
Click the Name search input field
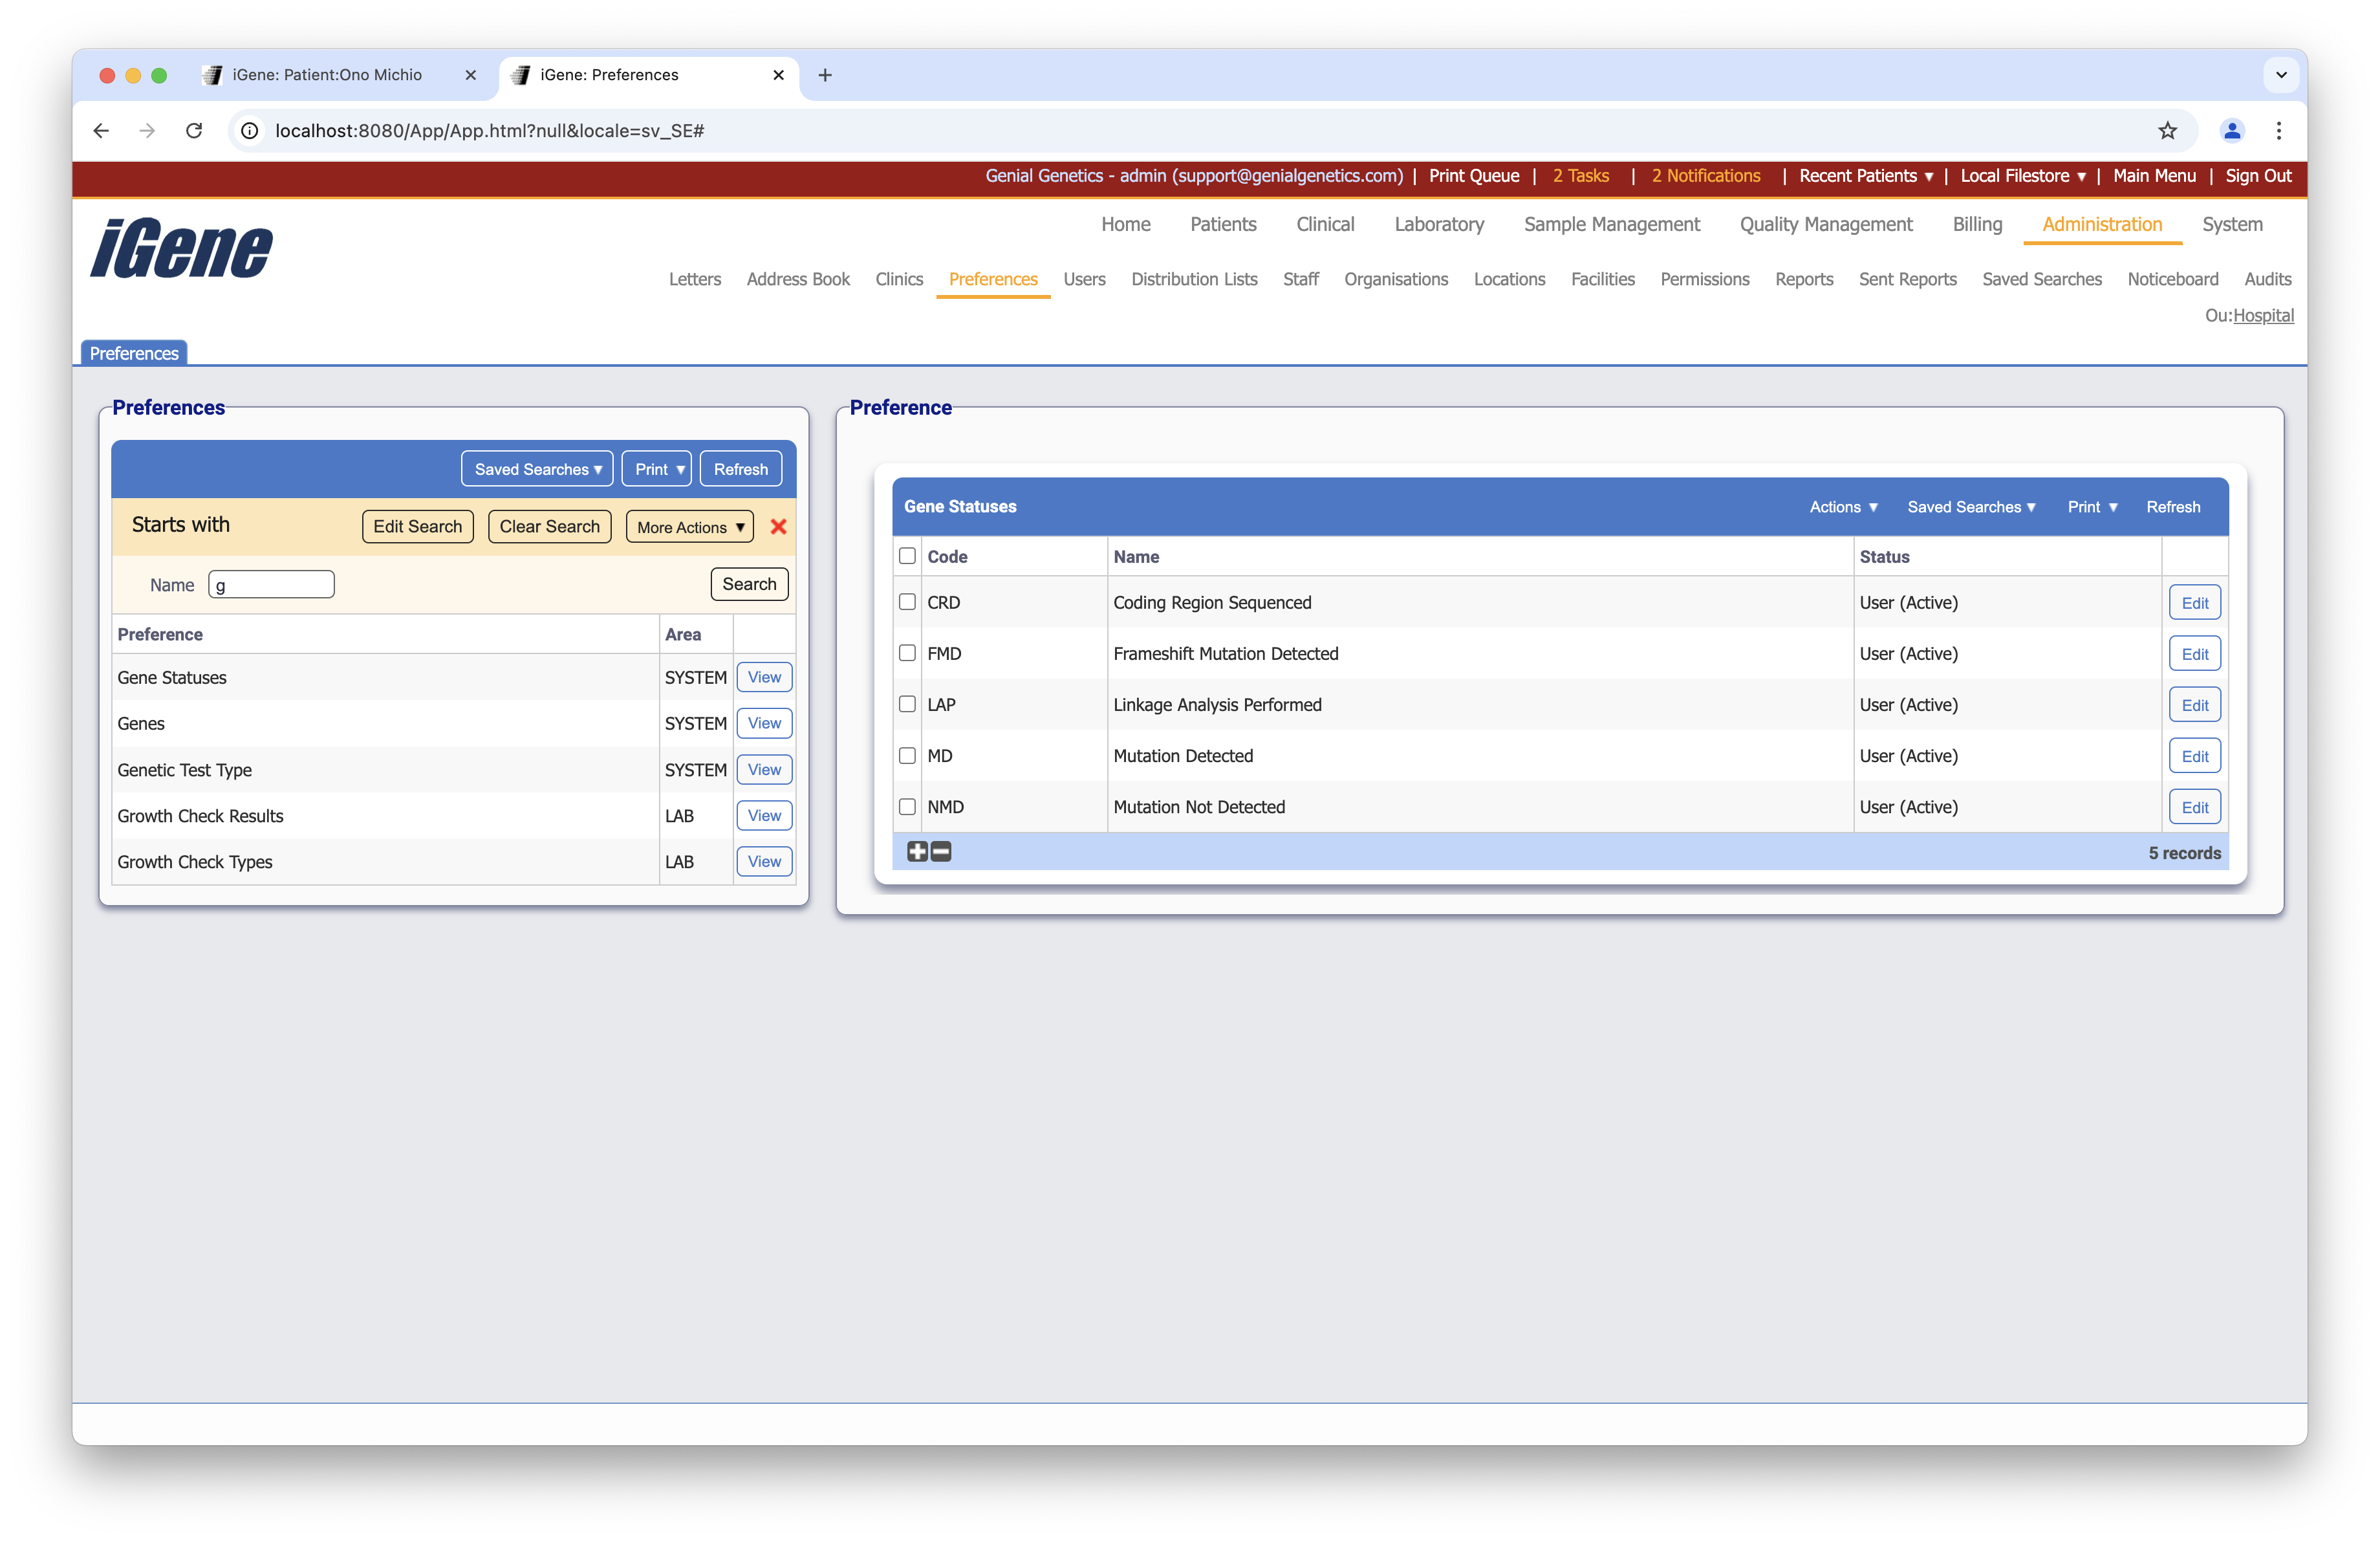[271, 584]
